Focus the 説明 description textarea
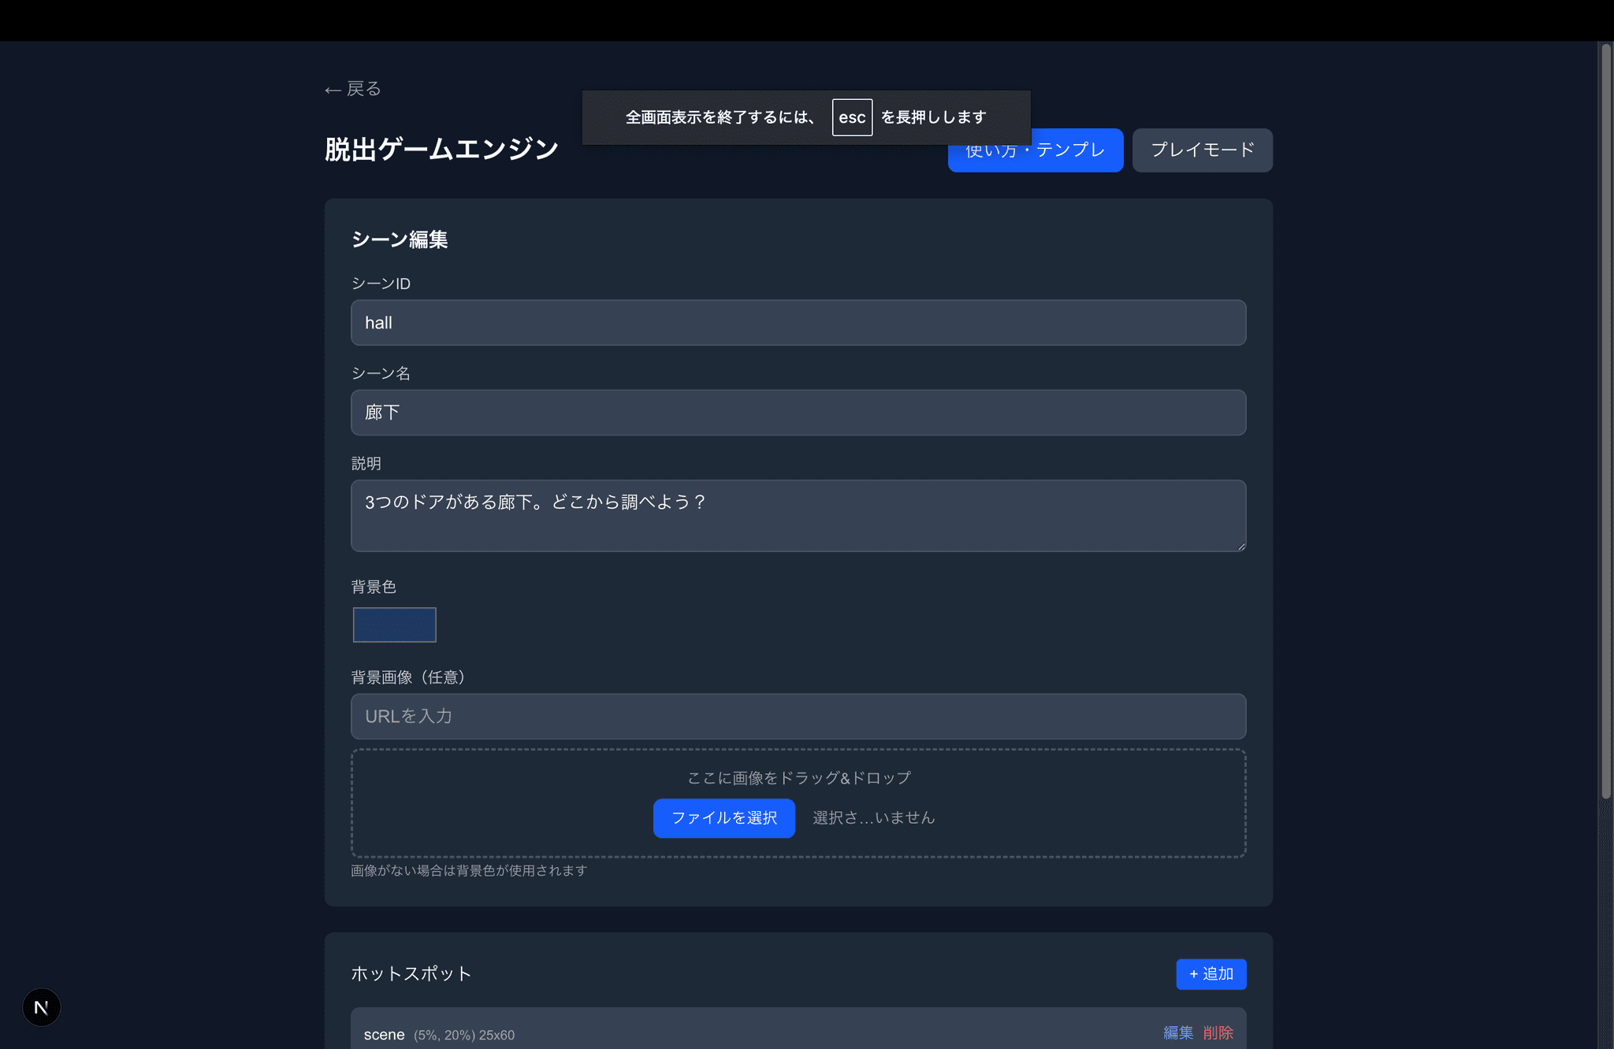Viewport: 1614px width, 1049px height. click(798, 516)
